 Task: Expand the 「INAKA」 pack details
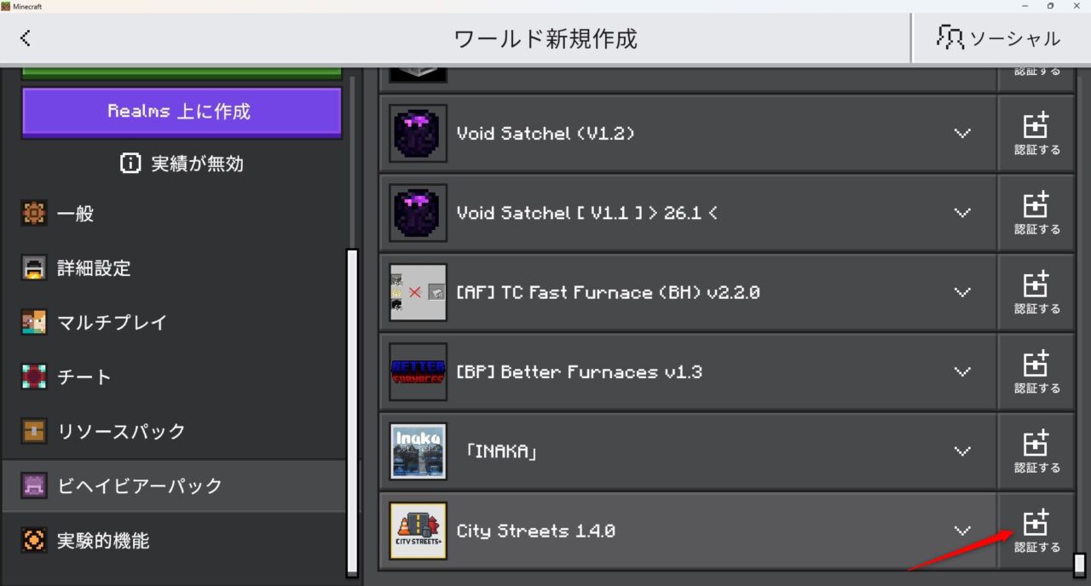(962, 451)
